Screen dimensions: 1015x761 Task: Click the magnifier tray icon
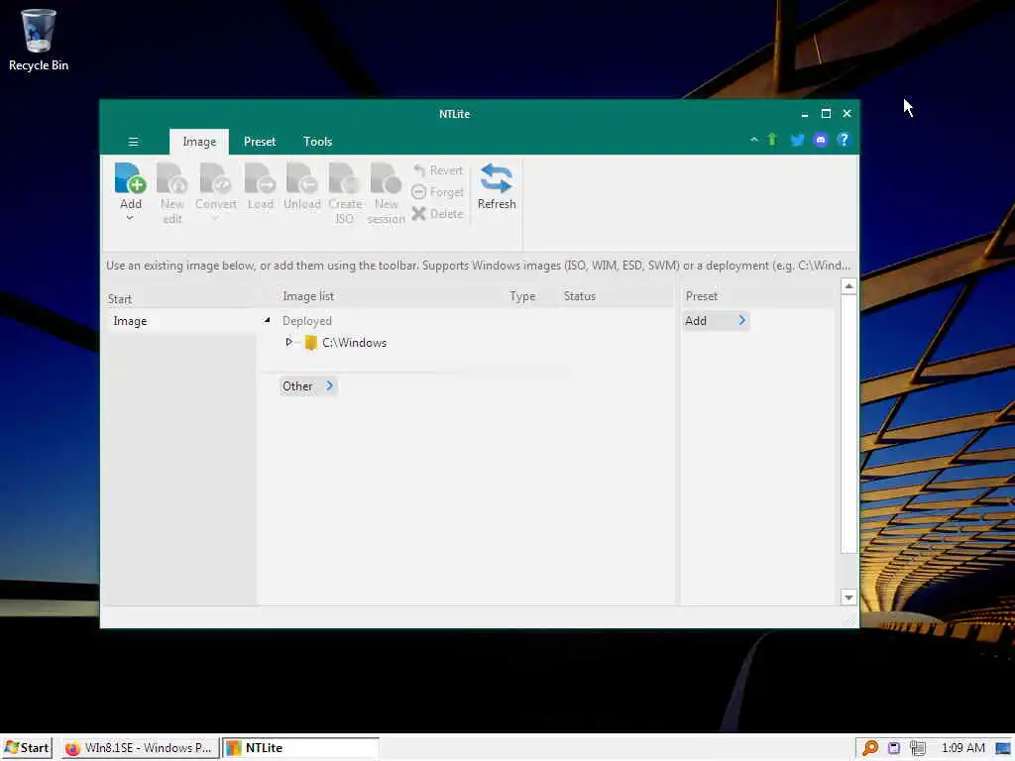coord(870,748)
